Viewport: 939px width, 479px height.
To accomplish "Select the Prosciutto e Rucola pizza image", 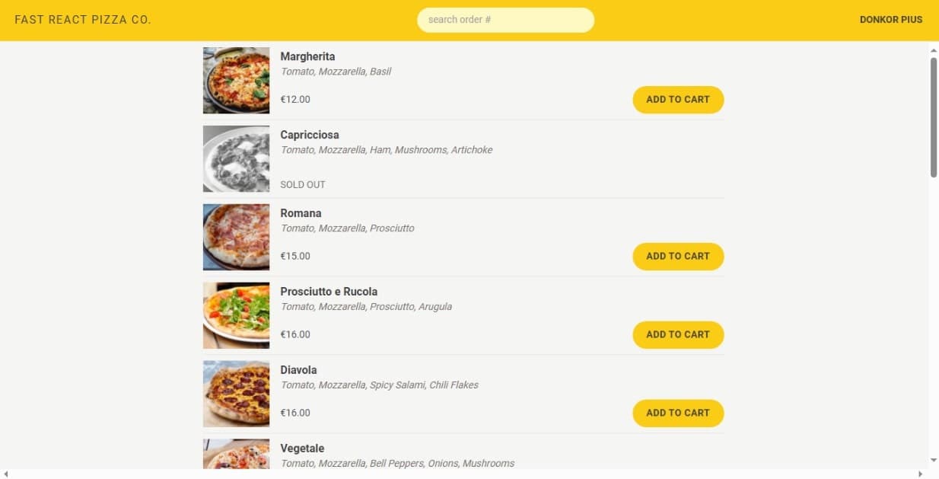I will point(236,315).
